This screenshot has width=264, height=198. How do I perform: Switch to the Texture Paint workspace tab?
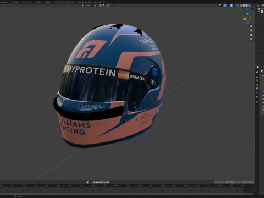click(27, 2)
